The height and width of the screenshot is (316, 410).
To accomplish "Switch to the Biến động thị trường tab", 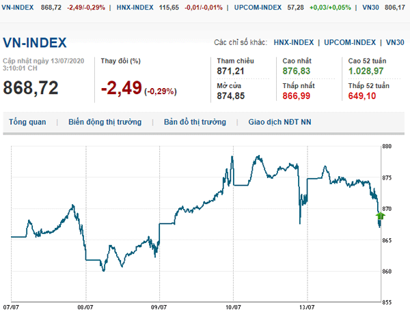I will coord(105,122).
